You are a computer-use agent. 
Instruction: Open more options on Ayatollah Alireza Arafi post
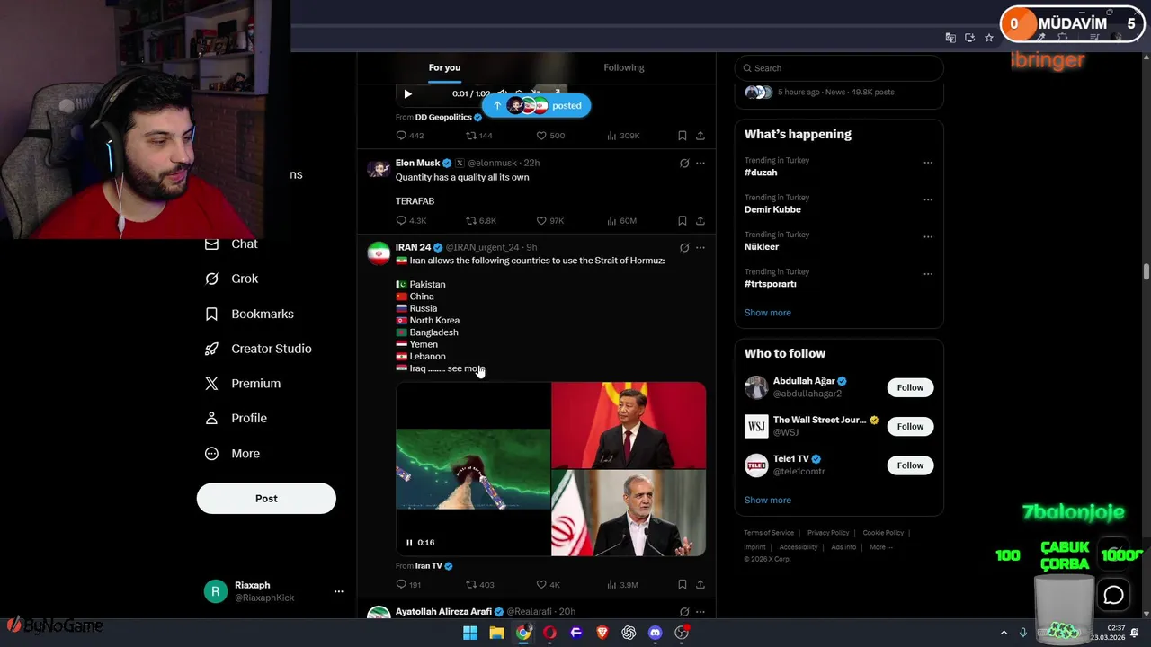pyautogui.click(x=700, y=612)
